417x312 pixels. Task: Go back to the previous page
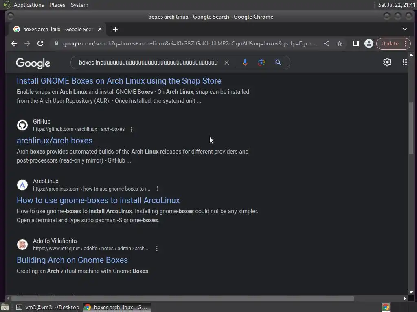pos(14,43)
